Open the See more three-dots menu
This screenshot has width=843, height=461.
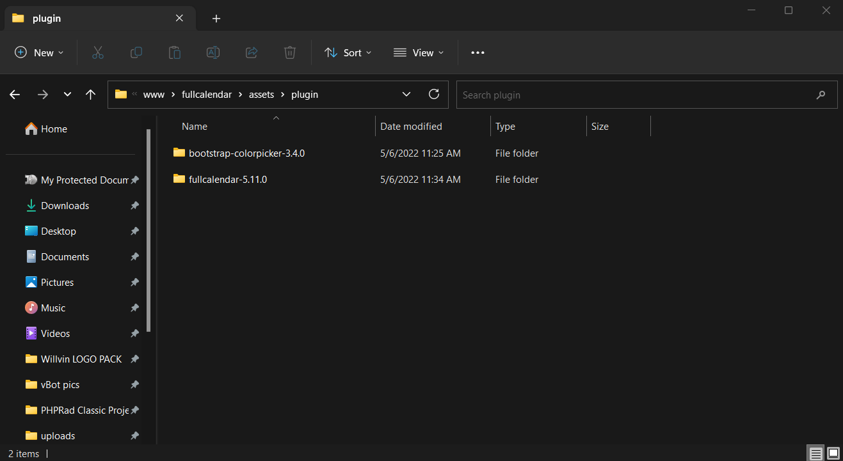[478, 52]
